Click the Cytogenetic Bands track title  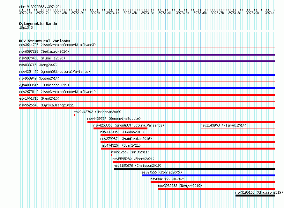tap(38, 24)
